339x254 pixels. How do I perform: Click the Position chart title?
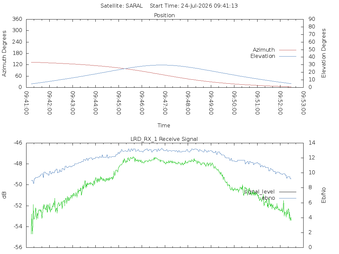[164, 15]
